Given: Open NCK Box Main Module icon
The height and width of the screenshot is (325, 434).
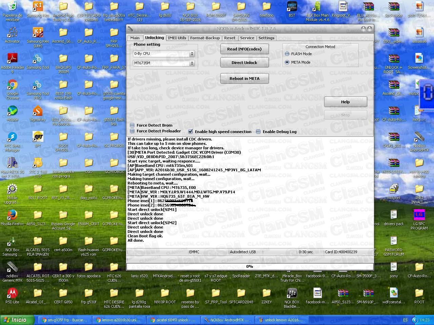Looking at the screenshot, I should click(x=317, y=11).
